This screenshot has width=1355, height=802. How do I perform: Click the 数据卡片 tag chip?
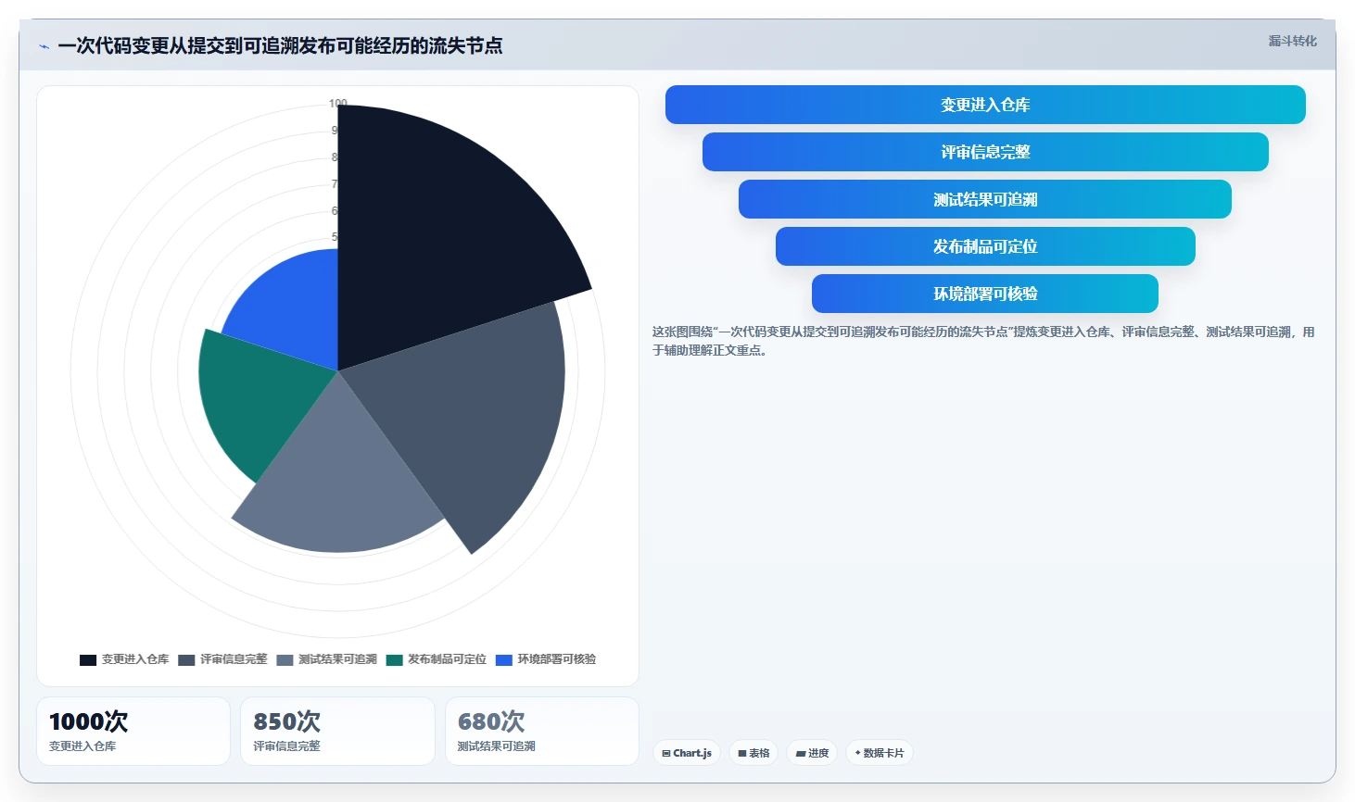tap(879, 753)
